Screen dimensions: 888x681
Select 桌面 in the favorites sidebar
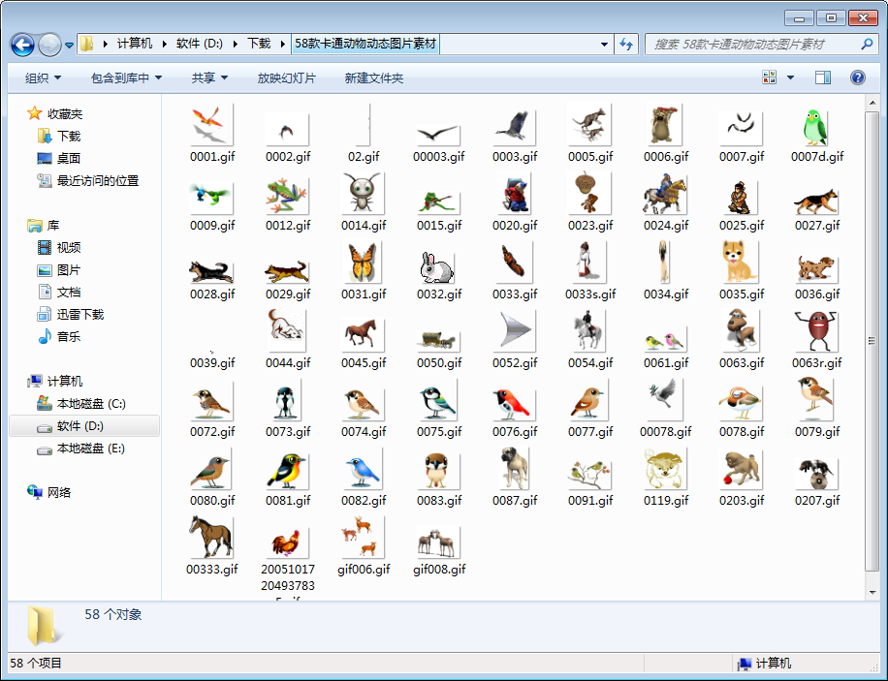point(68,159)
